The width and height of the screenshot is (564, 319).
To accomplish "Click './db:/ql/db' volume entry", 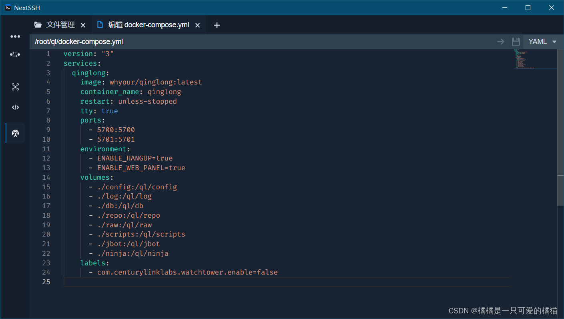I will 120,206.
